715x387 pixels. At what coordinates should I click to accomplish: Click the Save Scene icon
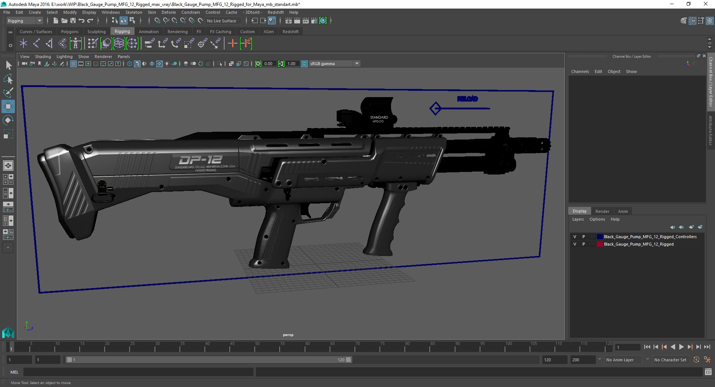(73, 21)
